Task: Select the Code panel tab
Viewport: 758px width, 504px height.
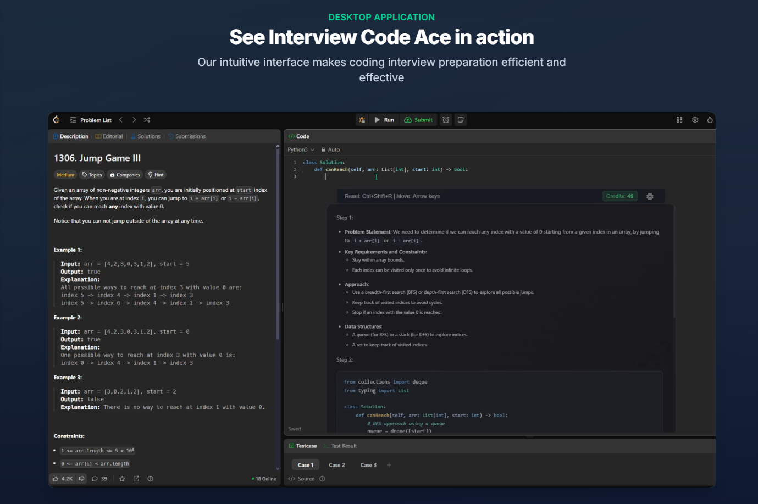Action: 299,136
